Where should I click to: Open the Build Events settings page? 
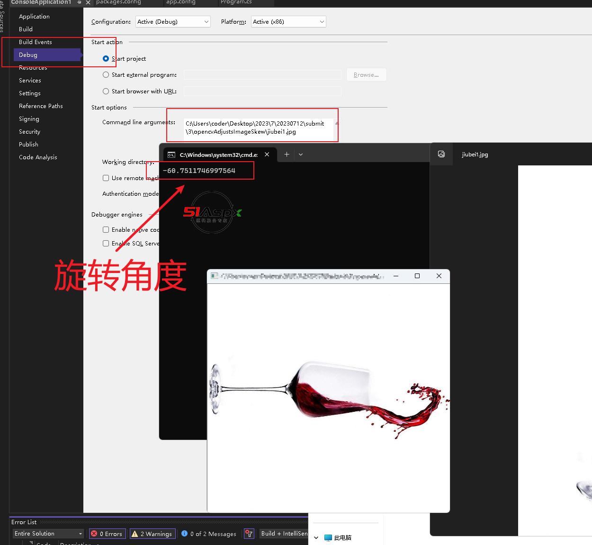coord(36,42)
